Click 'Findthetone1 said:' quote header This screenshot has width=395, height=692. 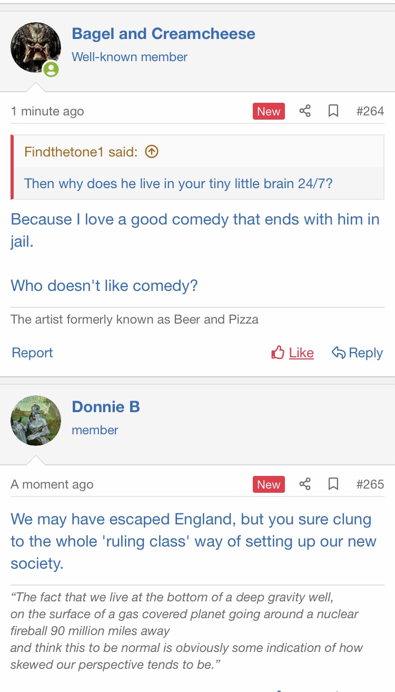click(x=81, y=152)
